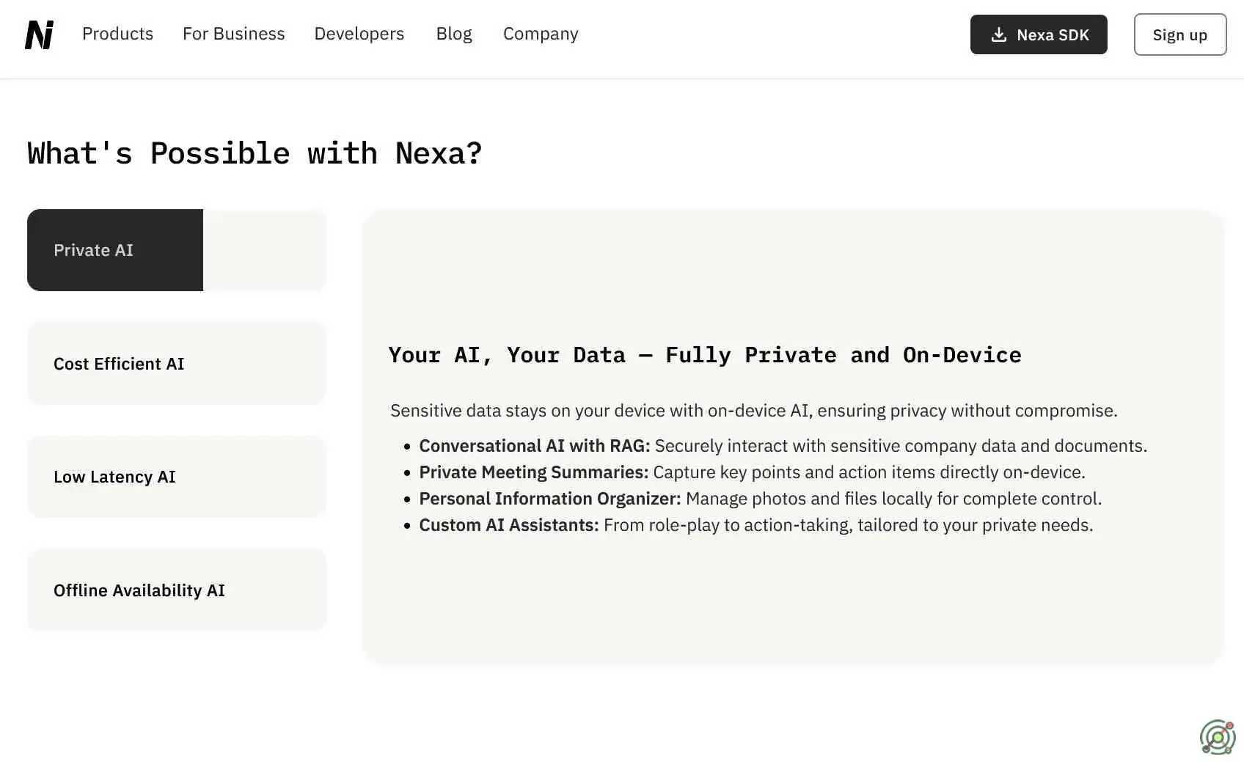Switch to the Cost Efficient AI tab
Image resolution: width=1244 pixels, height=762 pixels.
[x=177, y=364]
